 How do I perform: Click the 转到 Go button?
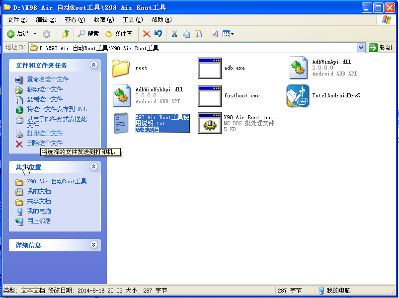(381, 48)
